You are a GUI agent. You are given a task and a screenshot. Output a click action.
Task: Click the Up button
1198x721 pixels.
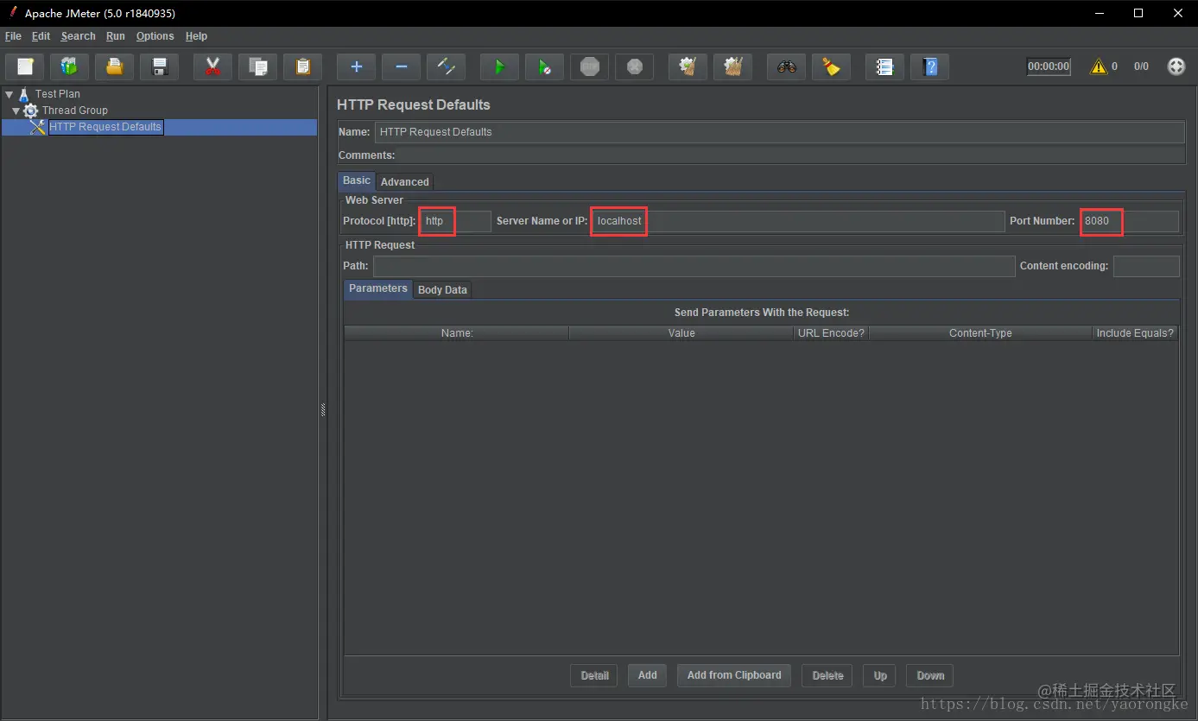(x=880, y=675)
